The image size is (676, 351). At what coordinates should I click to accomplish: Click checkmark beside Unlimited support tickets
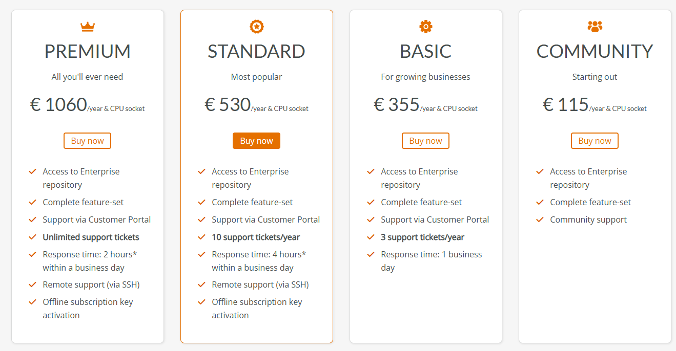[x=33, y=237]
